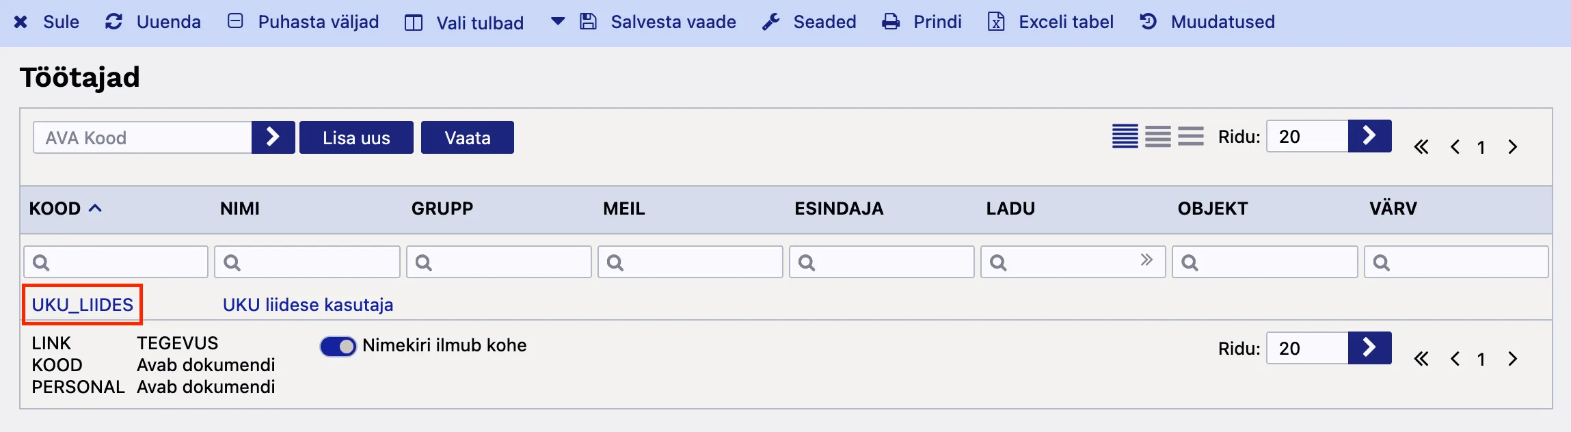
Task: Select the densest row spacing icon
Action: pyautogui.click(x=1125, y=137)
